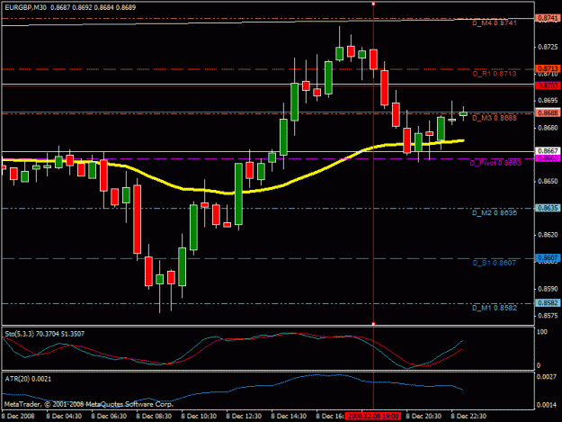Click the white 0.8667 price tag
562x422 pixels.
point(548,151)
